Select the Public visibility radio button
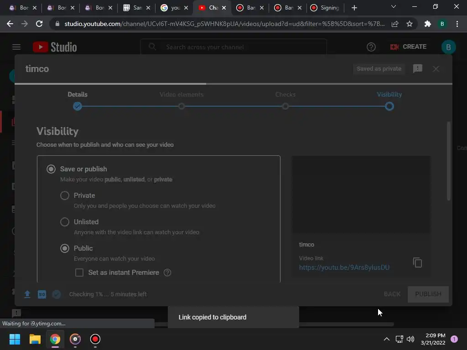Screen dimensions: 467x350 [x=65, y=248]
